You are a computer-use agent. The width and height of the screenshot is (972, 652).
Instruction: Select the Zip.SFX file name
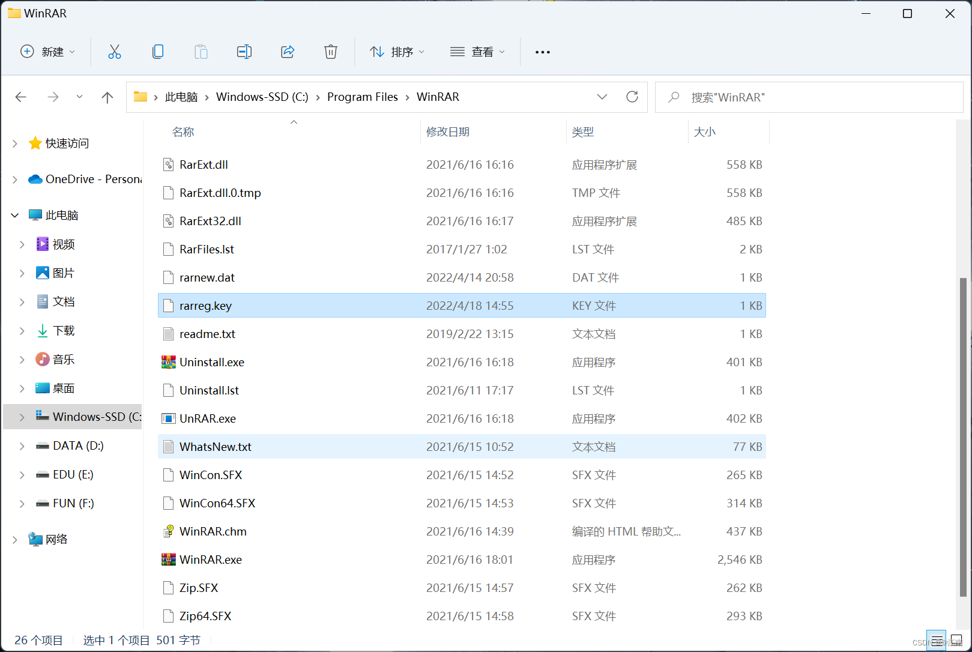[x=199, y=588]
